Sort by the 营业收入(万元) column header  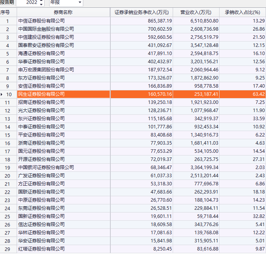(x=196, y=12)
